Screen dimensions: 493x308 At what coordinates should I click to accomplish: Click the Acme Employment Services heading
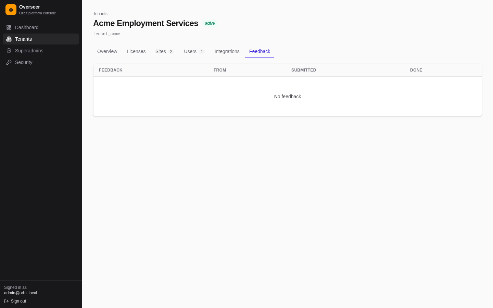coord(146,23)
